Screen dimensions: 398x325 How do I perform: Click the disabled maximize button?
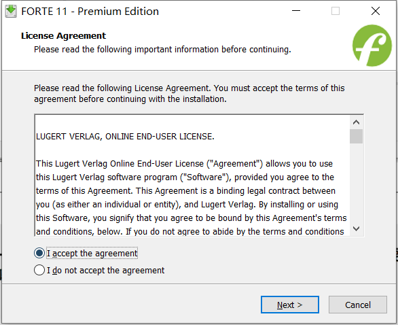point(336,11)
